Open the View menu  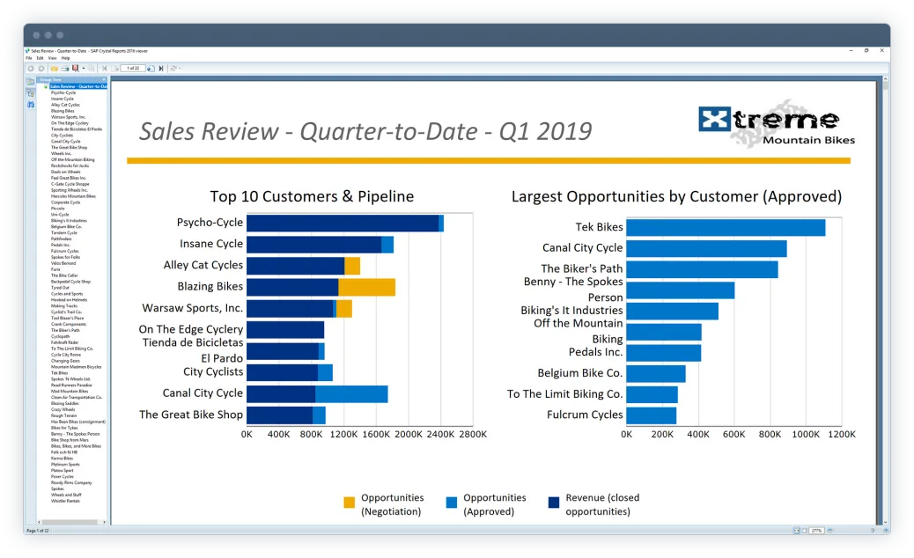52,58
